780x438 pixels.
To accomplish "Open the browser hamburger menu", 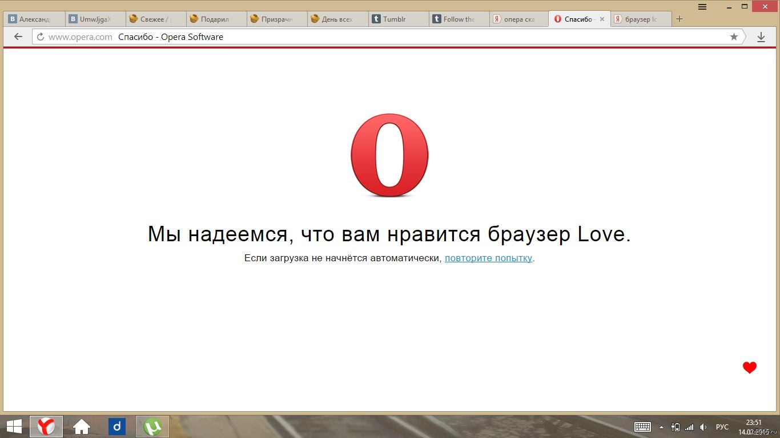I will [702, 7].
